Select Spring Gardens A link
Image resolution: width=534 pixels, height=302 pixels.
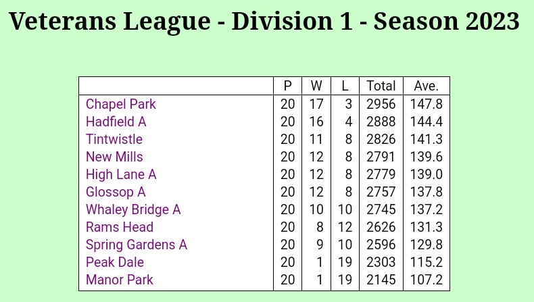137,245
